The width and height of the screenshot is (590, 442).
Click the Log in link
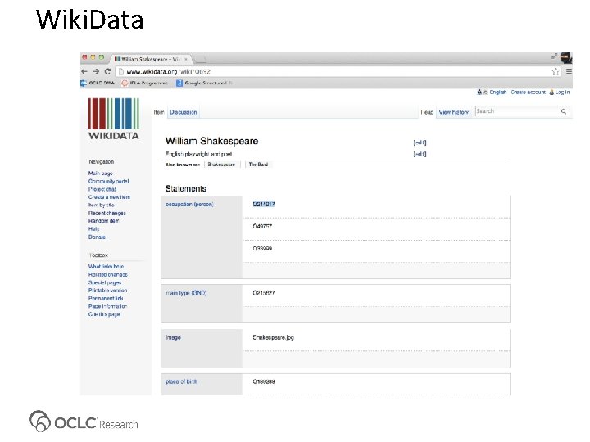tap(562, 92)
